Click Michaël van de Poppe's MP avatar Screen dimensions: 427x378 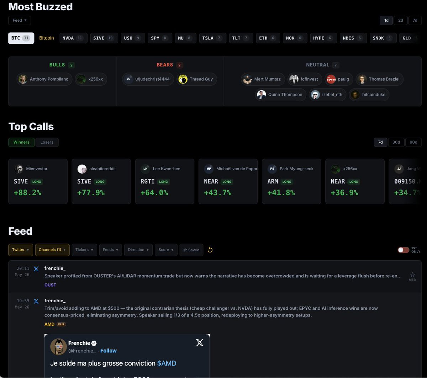point(209,169)
